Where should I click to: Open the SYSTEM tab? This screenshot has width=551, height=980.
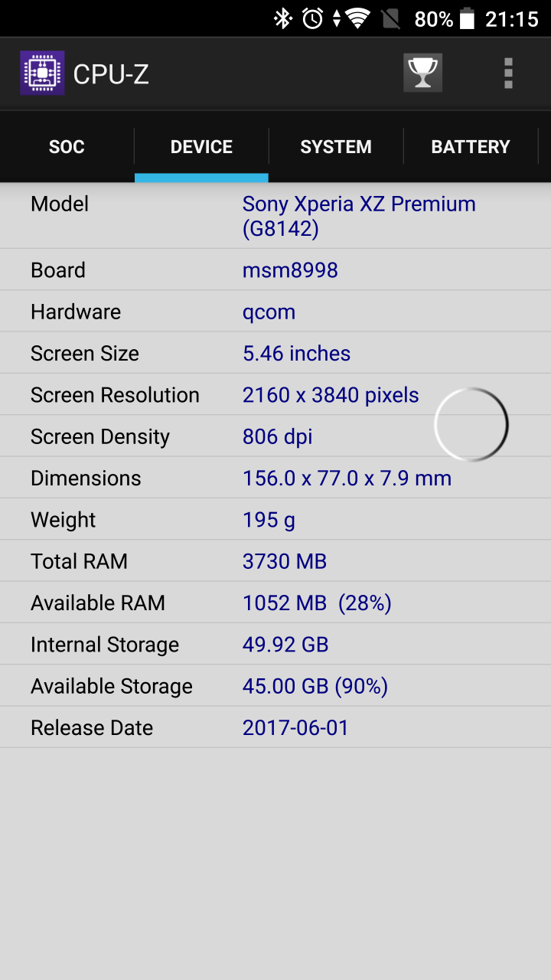pos(336,147)
